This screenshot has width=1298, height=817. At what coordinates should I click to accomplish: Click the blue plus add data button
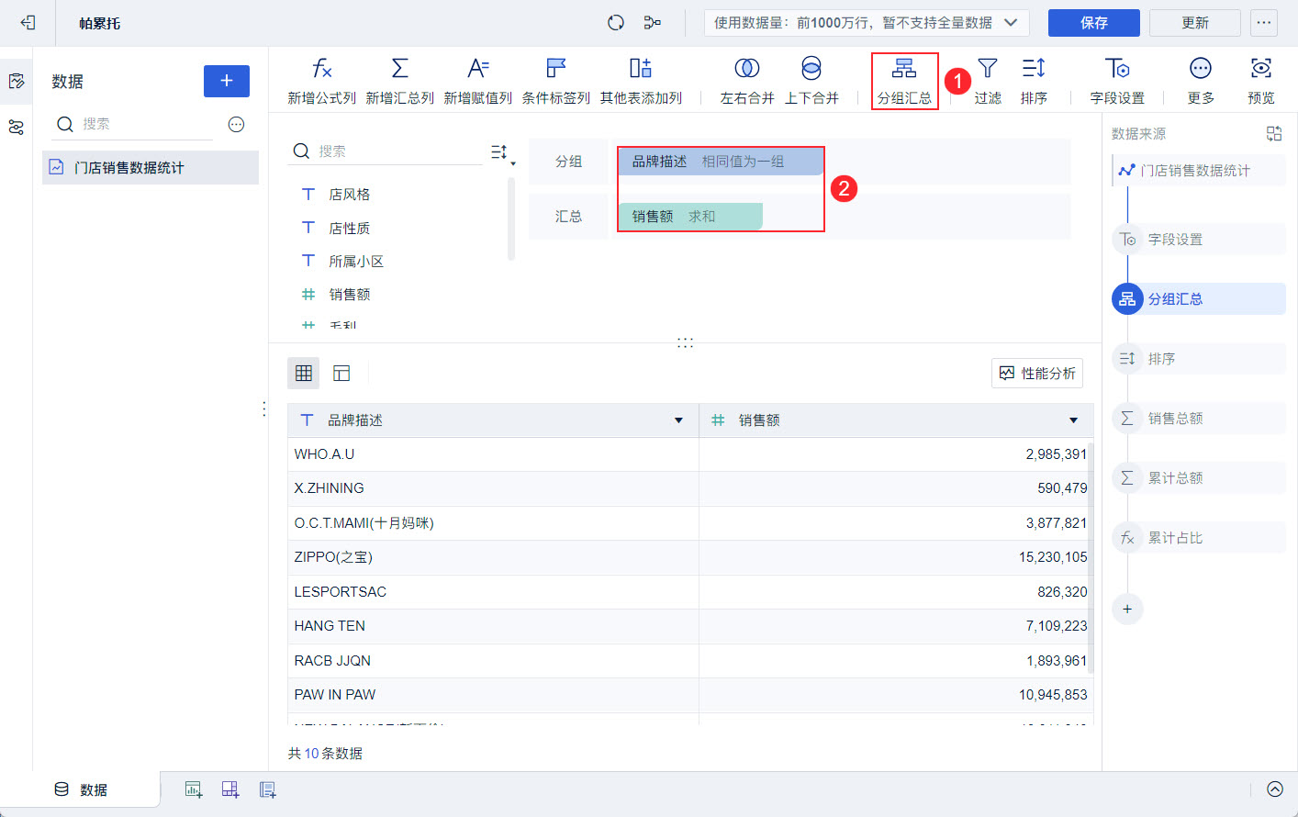tap(227, 81)
